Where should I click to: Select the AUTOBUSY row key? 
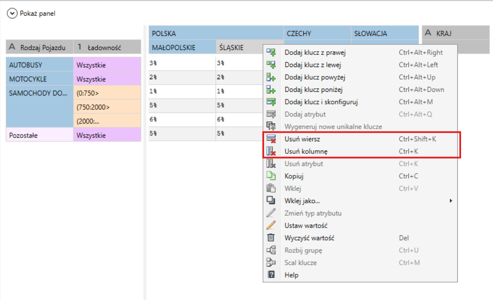pyautogui.click(x=40, y=65)
